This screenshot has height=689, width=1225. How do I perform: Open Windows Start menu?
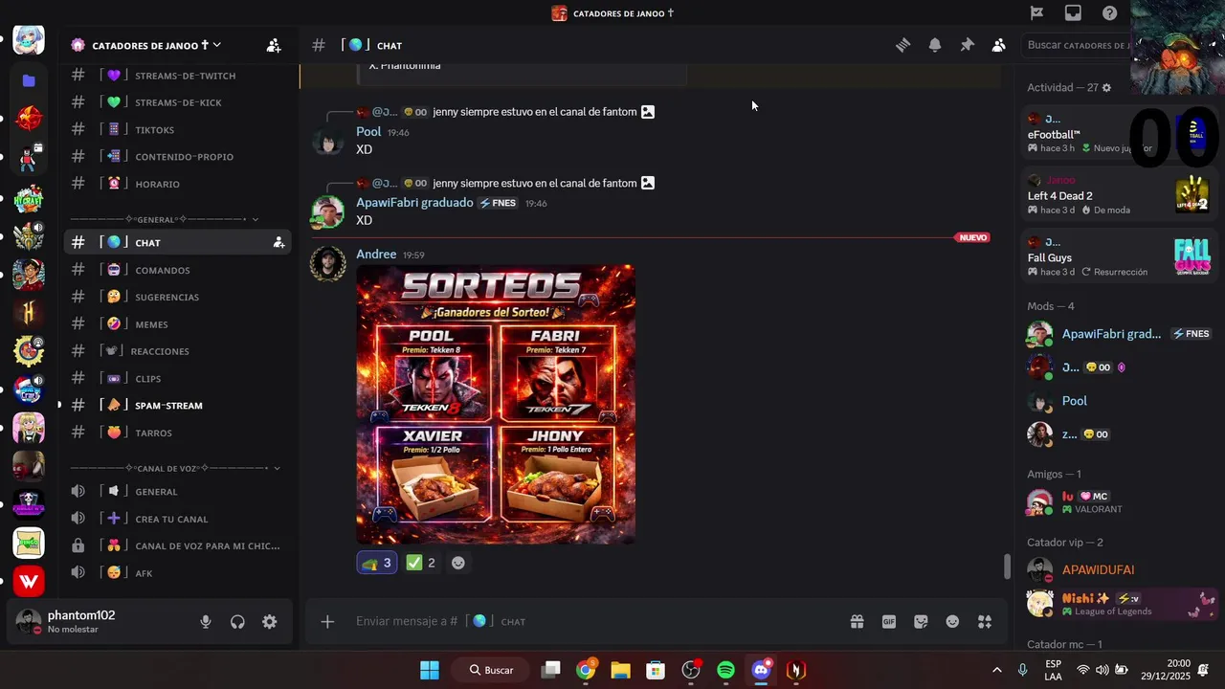pos(430,670)
